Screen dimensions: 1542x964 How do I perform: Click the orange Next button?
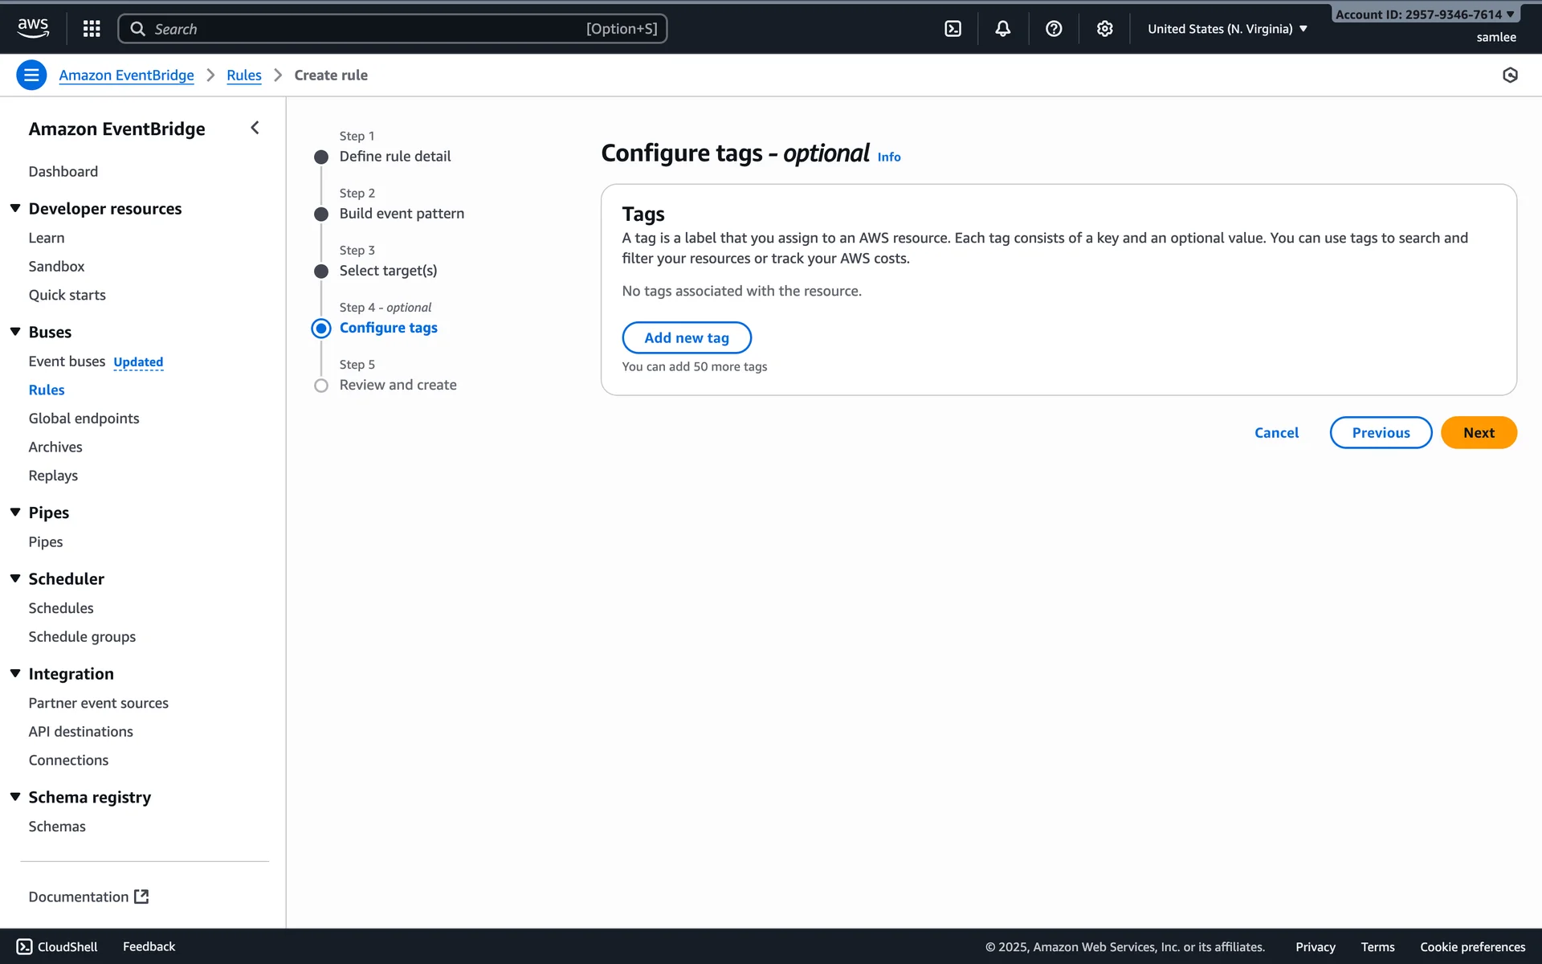[x=1478, y=432]
